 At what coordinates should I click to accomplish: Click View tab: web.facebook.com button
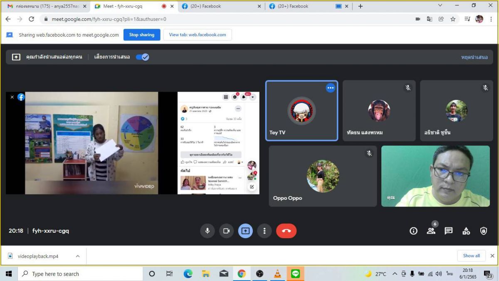point(198,35)
